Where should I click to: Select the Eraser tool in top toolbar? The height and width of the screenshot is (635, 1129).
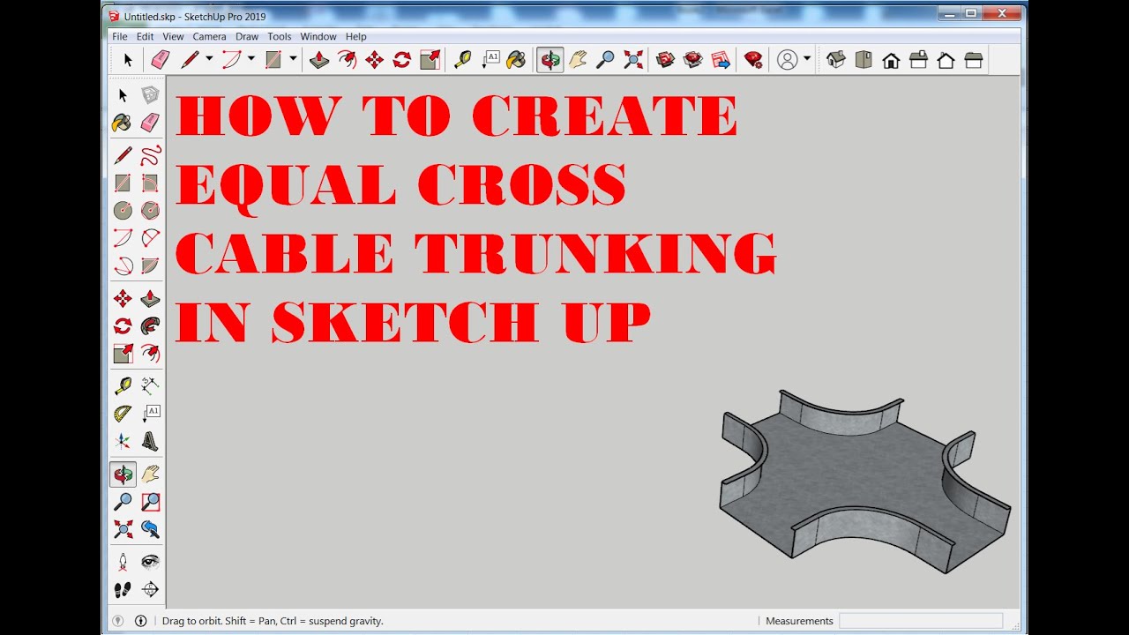[160, 60]
